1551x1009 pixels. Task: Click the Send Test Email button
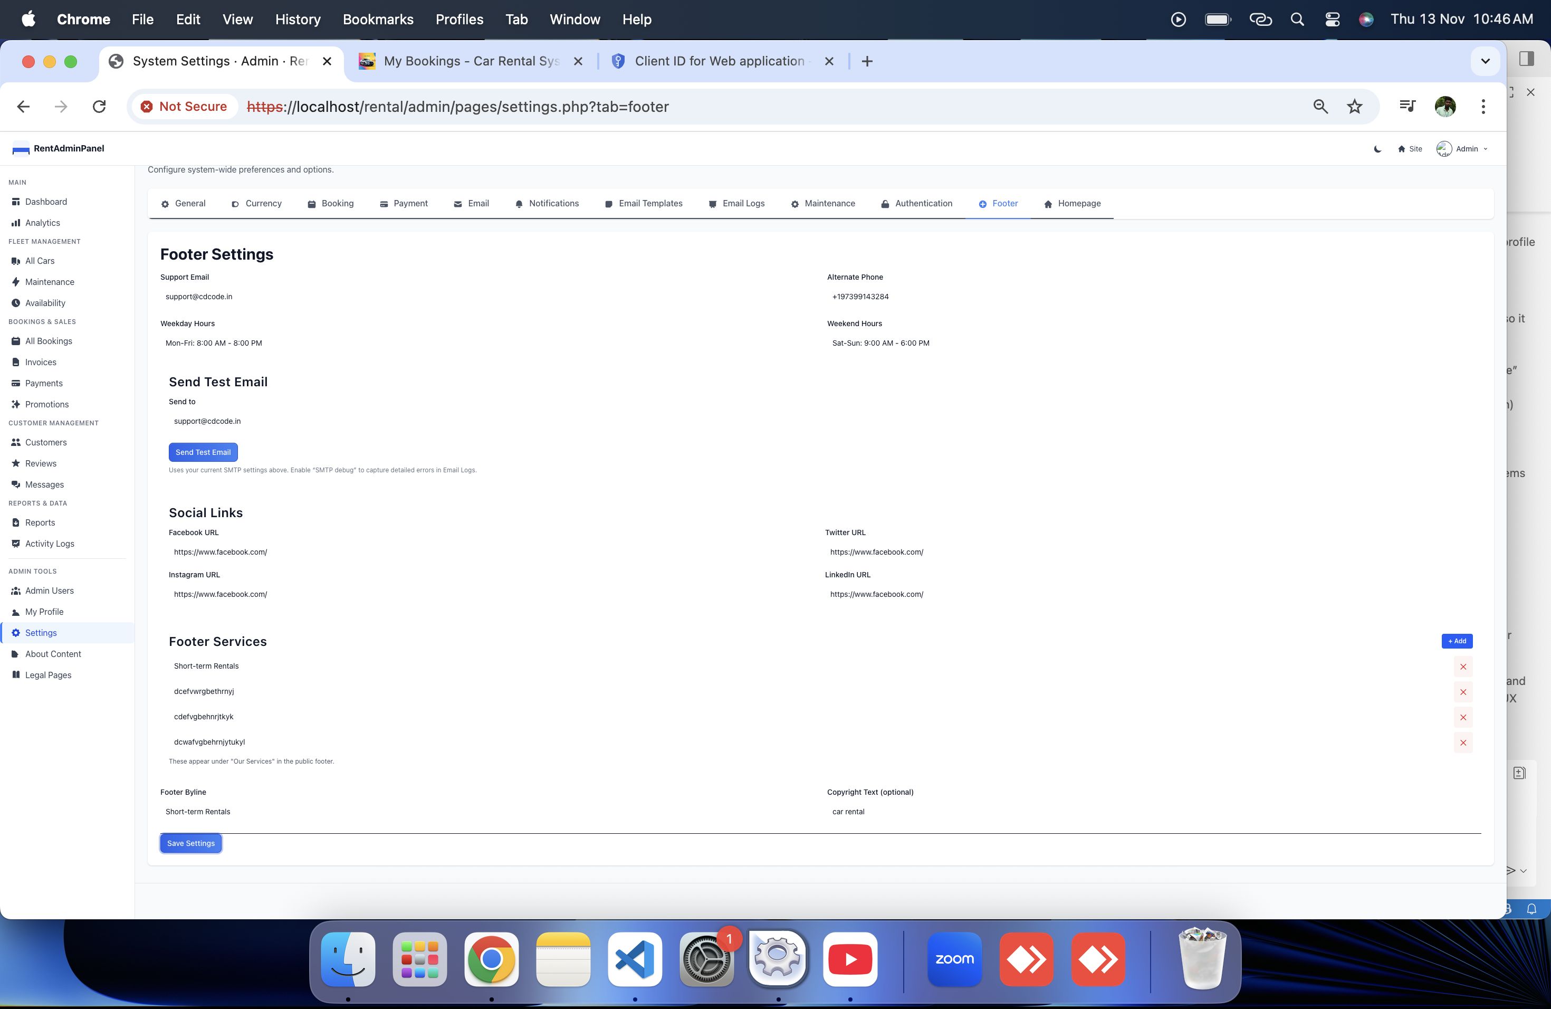203,452
